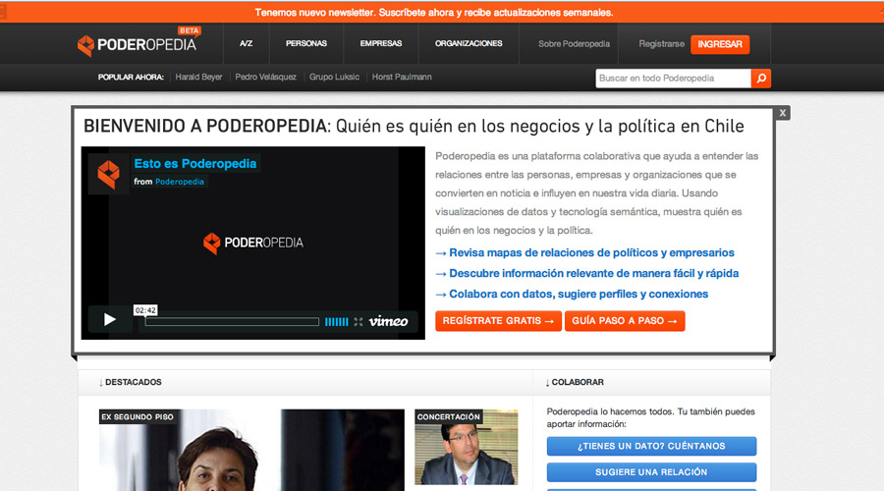884x491 pixels.
Task: Open the ORGANIZACIONES menu item
Action: [x=469, y=43]
